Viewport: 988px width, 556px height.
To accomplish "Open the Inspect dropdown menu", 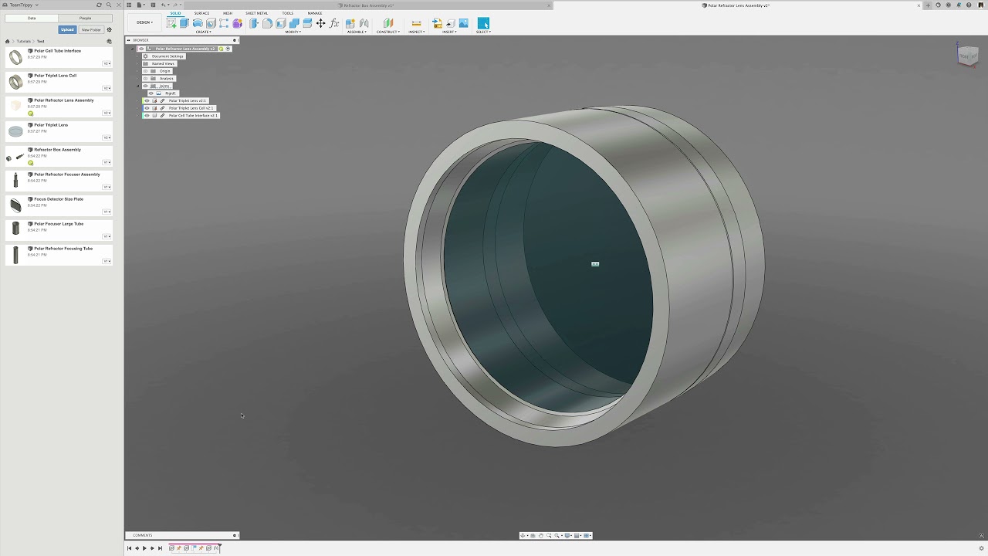I will coord(416,32).
